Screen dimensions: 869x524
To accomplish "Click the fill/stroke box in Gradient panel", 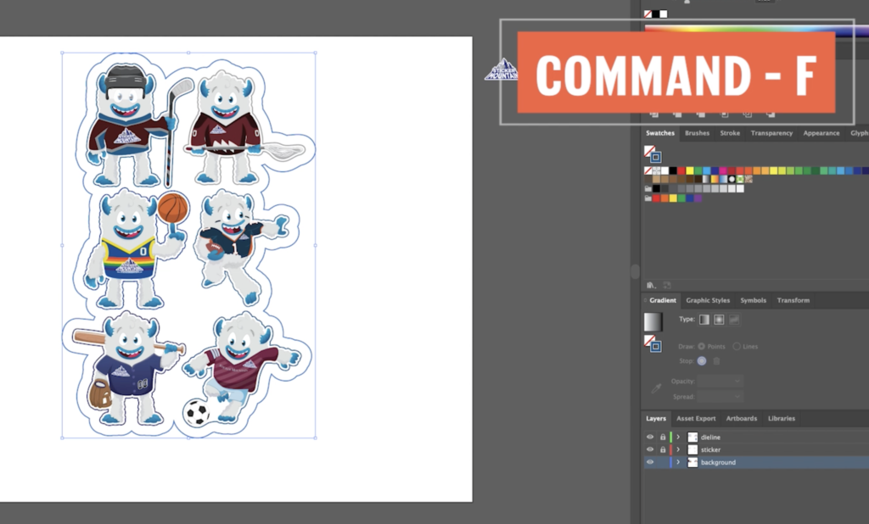I will click(653, 343).
